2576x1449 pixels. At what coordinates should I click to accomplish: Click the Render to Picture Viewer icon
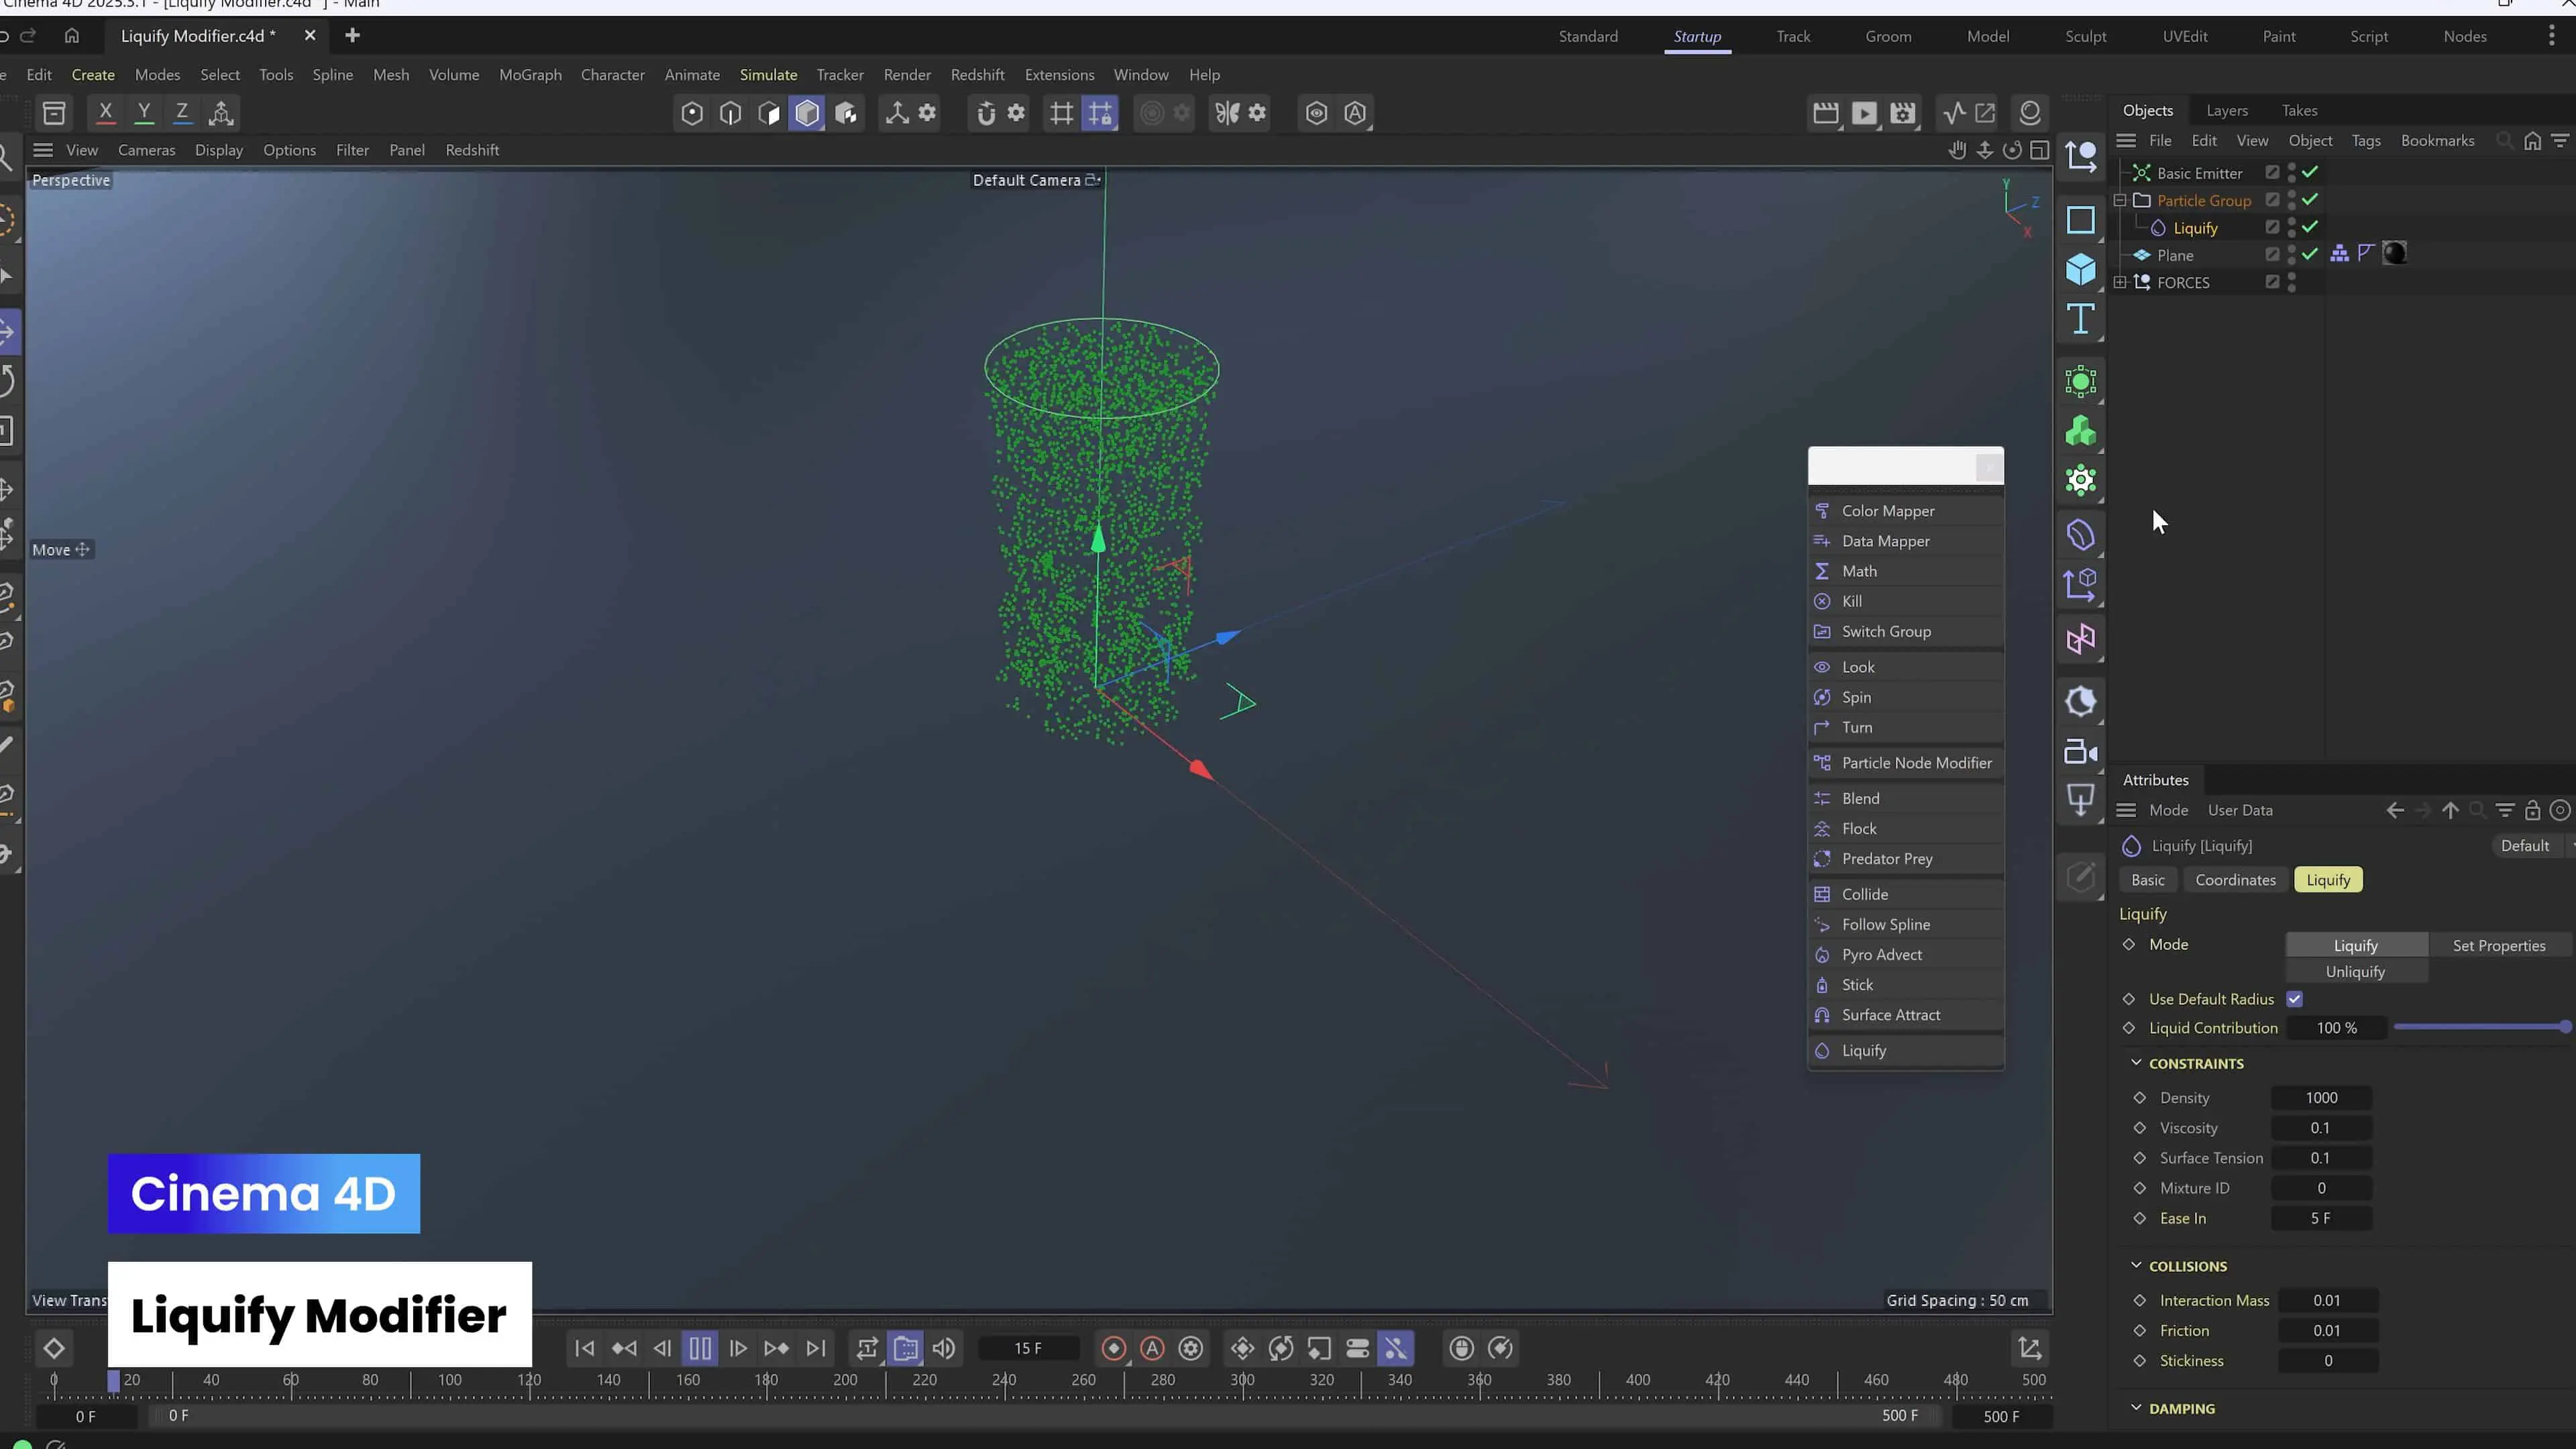(1864, 113)
